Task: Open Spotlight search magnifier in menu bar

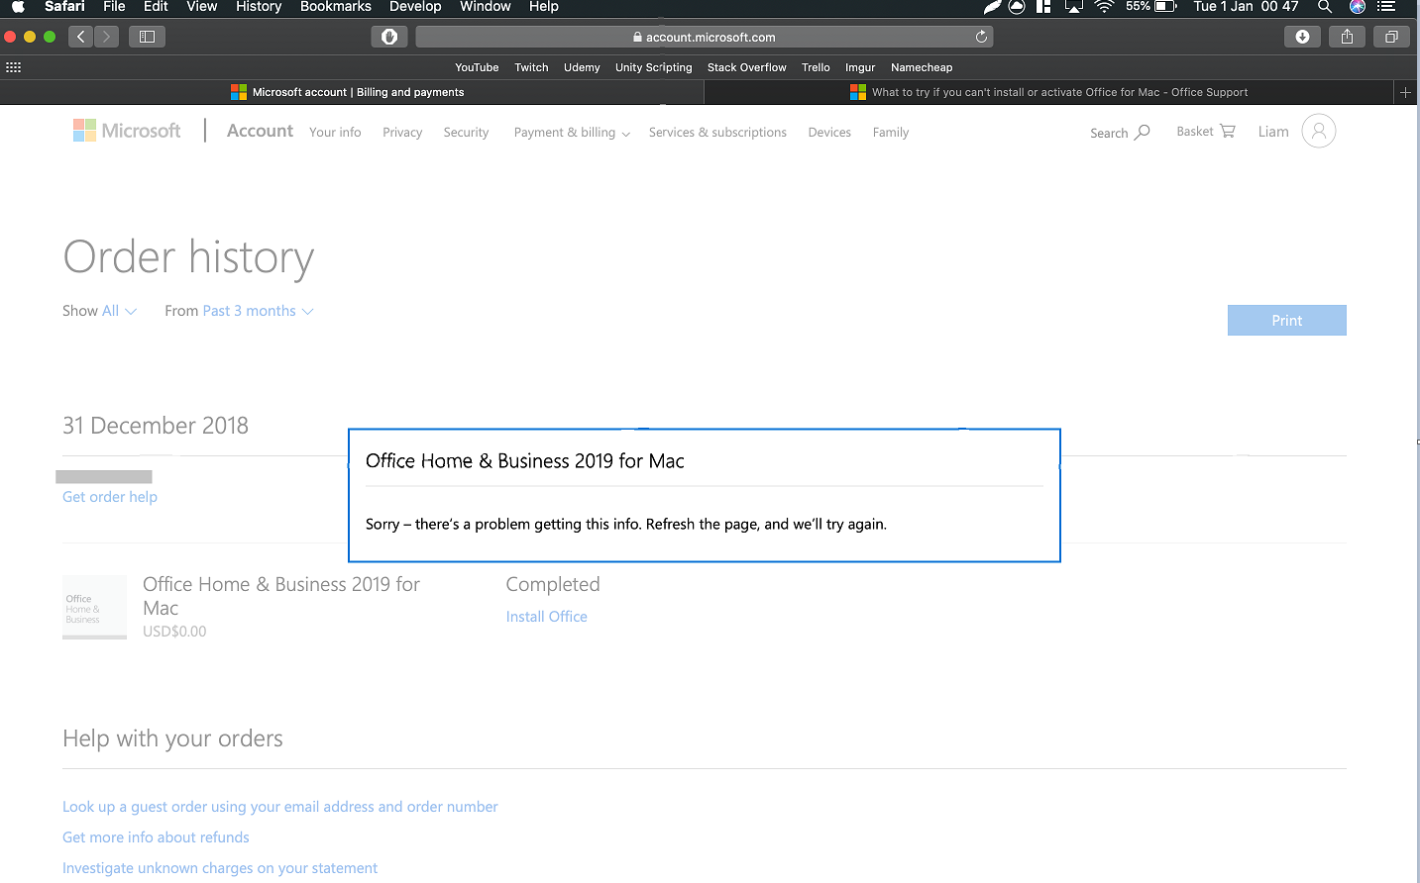Action: (x=1324, y=7)
